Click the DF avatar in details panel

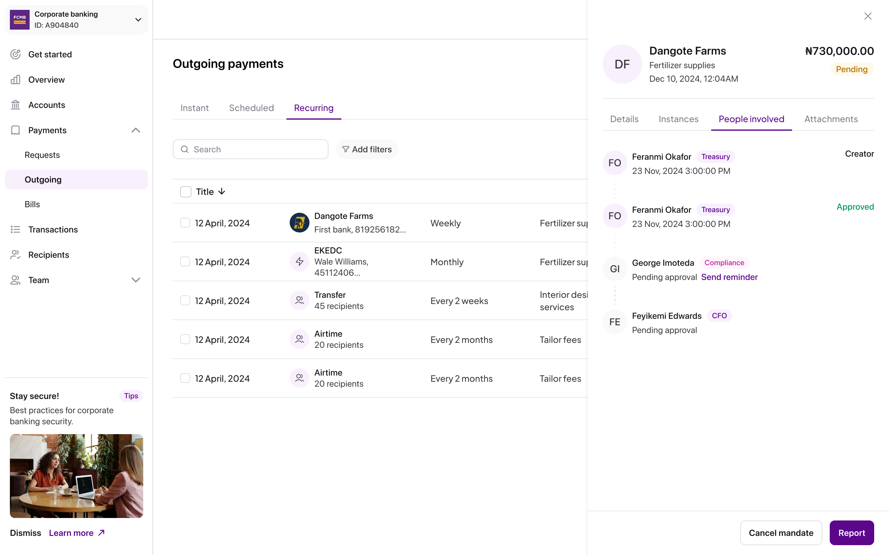tap(622, 64)
